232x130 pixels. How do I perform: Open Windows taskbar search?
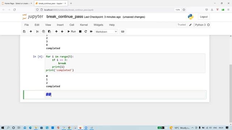click(8, 127)
